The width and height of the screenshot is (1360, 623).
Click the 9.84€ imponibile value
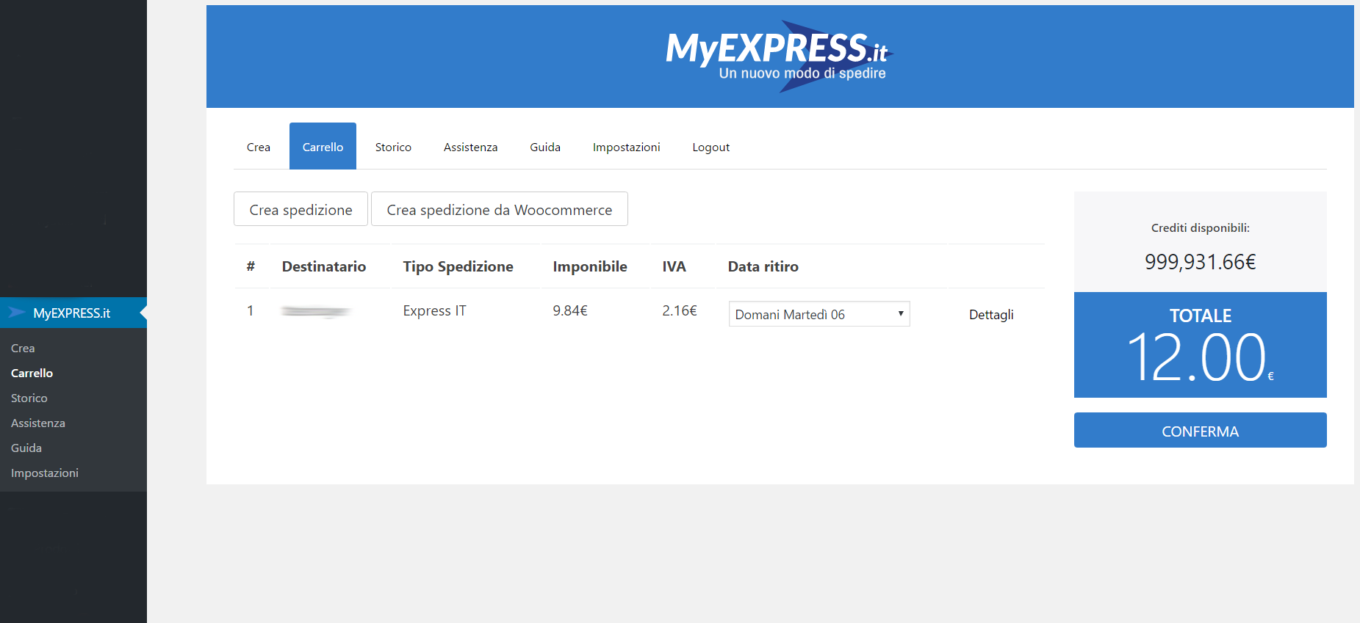tap(570, 310)
